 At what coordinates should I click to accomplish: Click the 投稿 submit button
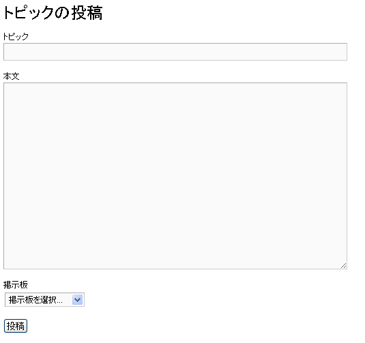coord(16,326)
